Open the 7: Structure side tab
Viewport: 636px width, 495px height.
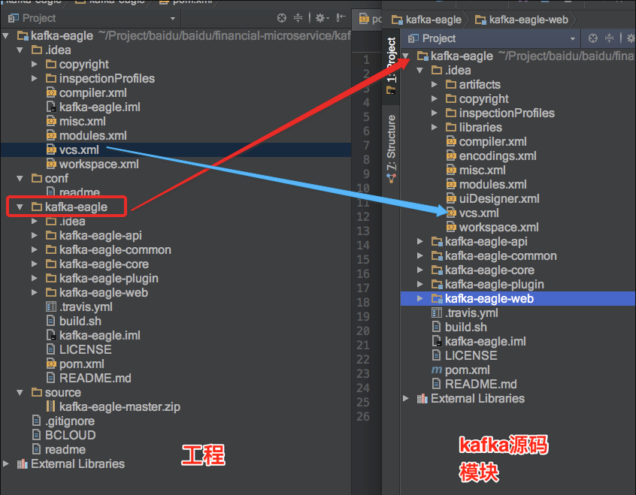click(x=391, y=149)
